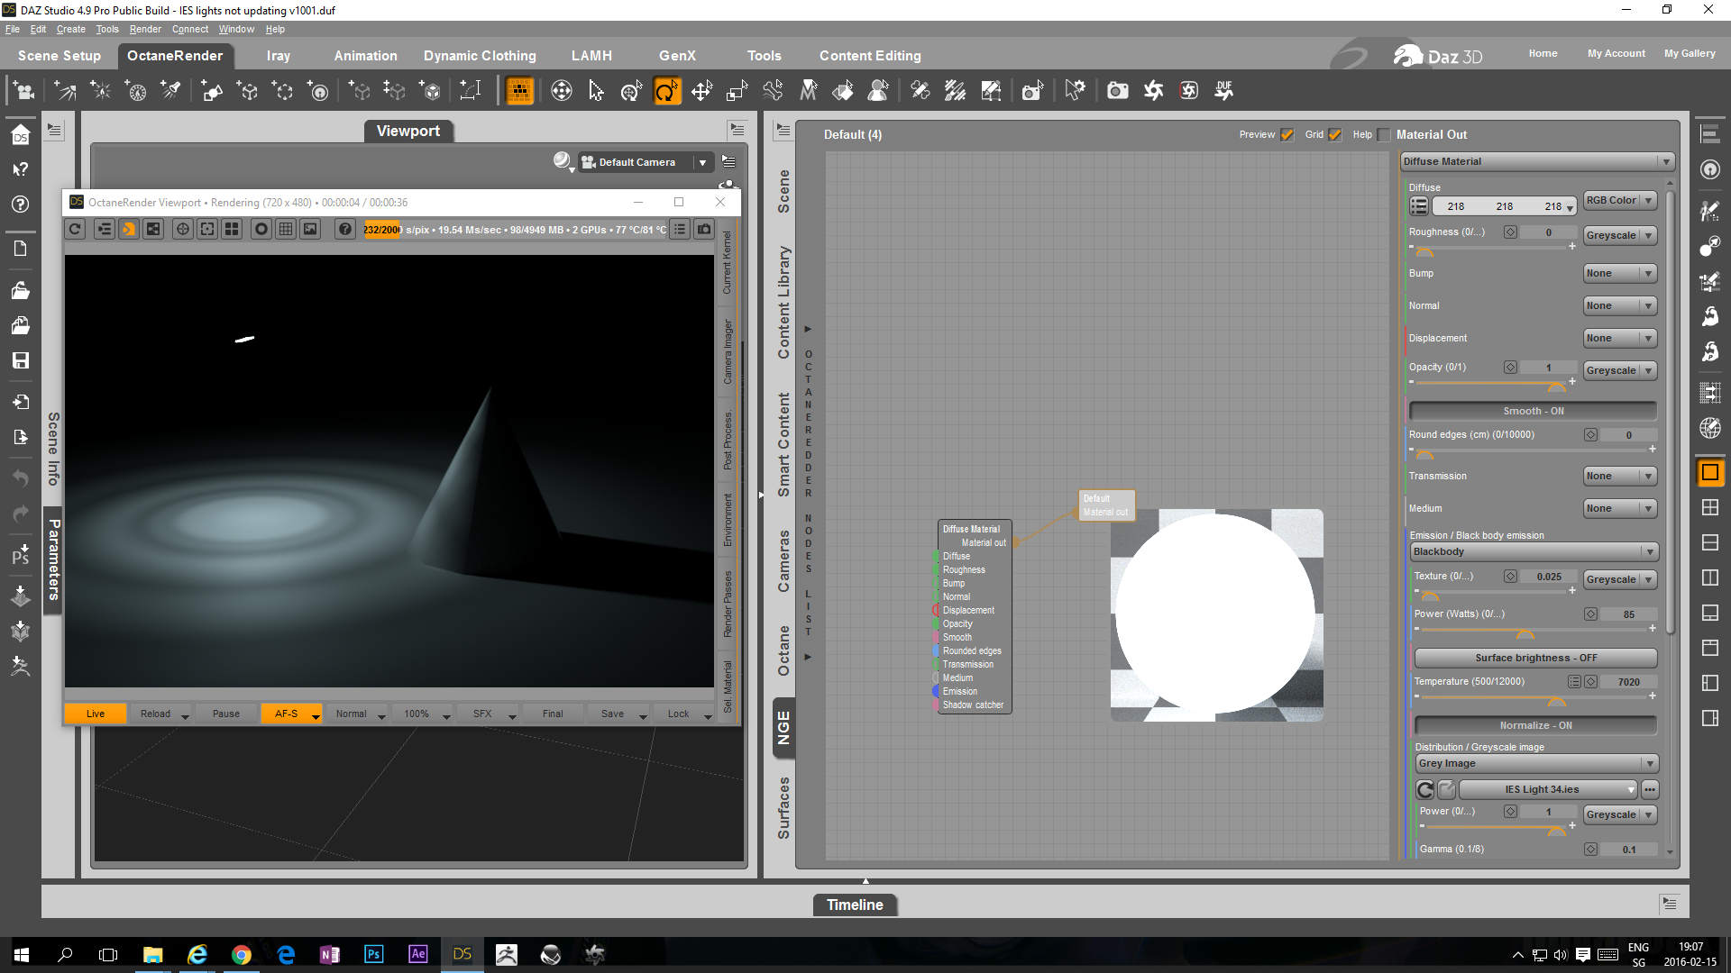Viewport: 1731px width, 973px height.
Task: Click the Save disk icon in left sidebar
Action: point(21,360)
